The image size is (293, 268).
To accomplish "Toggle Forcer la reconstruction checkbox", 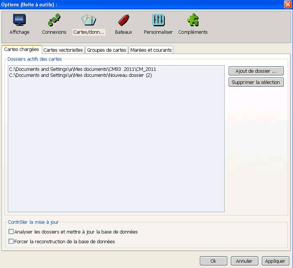I will pyautogui.click(x=11, y=242).
